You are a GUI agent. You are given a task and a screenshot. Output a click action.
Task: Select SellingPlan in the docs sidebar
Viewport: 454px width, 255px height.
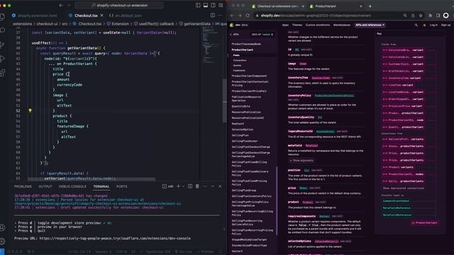[x=240, y=135]
